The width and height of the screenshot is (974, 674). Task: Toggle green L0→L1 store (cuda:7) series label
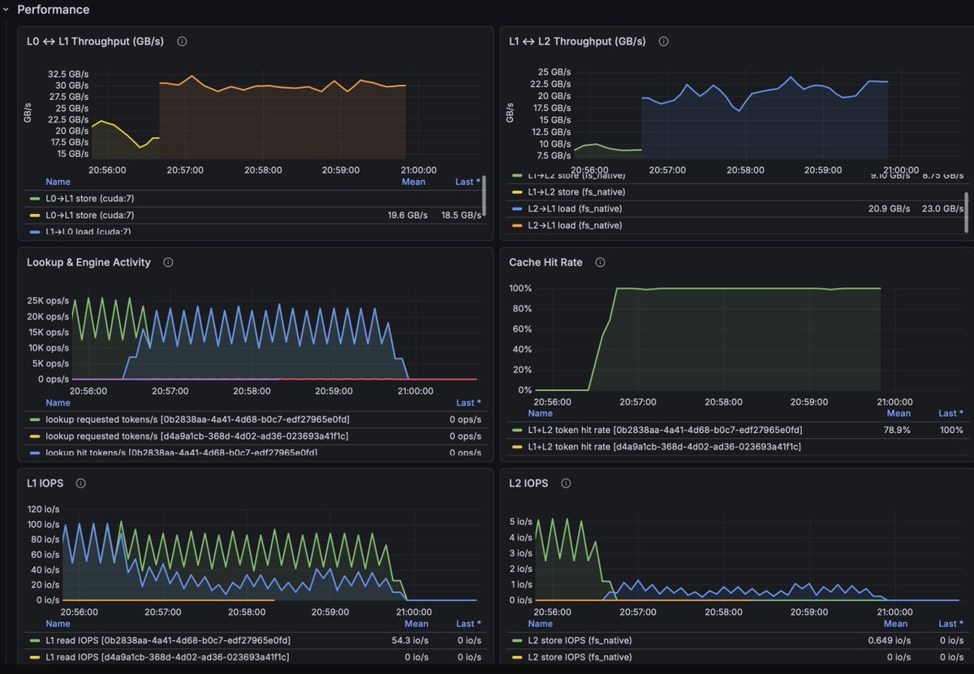click(90, 198)
